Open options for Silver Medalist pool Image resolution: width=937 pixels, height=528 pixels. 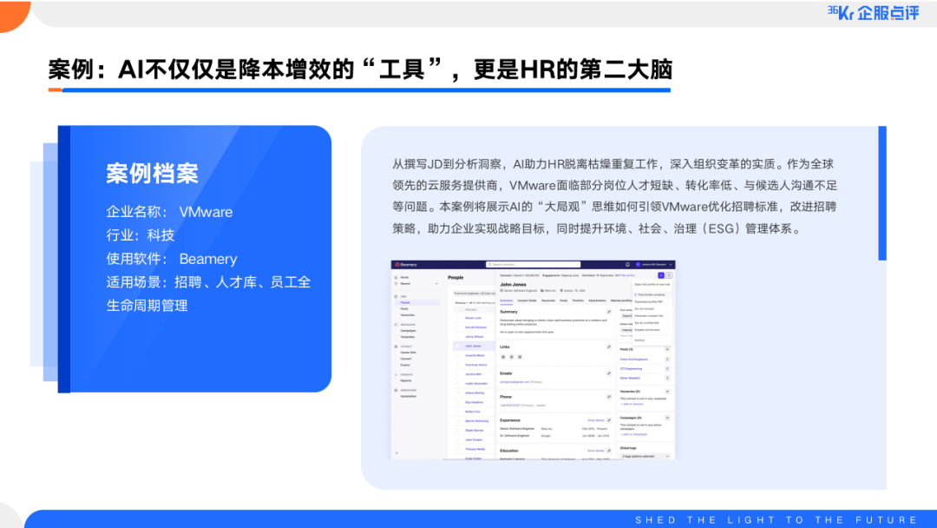(667, 378)
